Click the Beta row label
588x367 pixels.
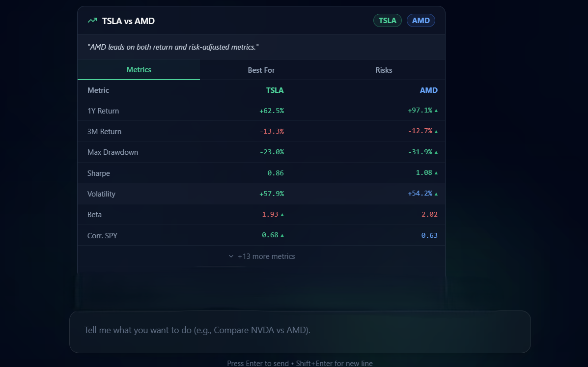94,214
